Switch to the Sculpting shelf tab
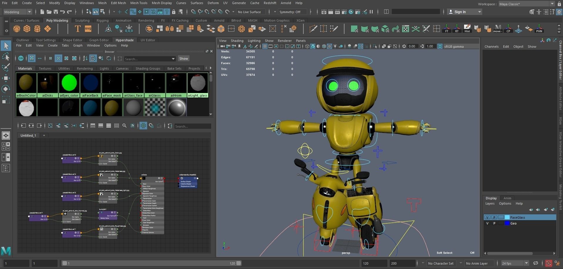Screen dimensions: 563x269 pos(82,20)
